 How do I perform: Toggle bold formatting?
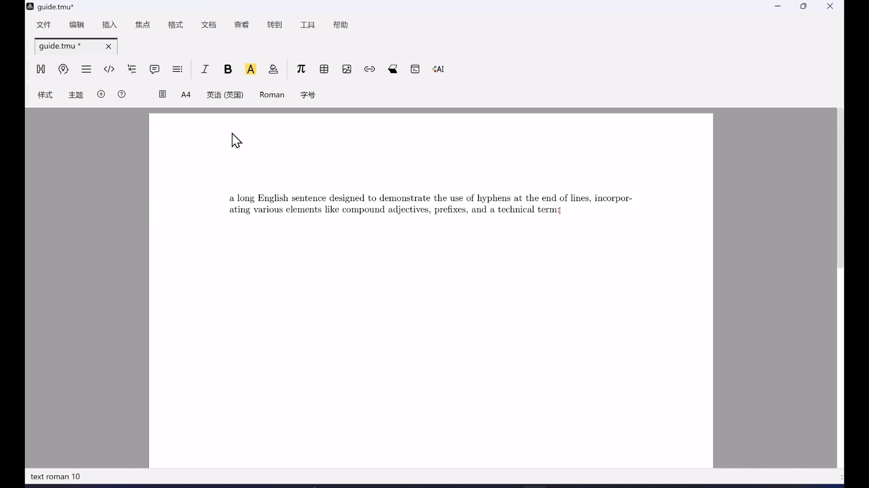pyautogui.click(x=228, y=69)
